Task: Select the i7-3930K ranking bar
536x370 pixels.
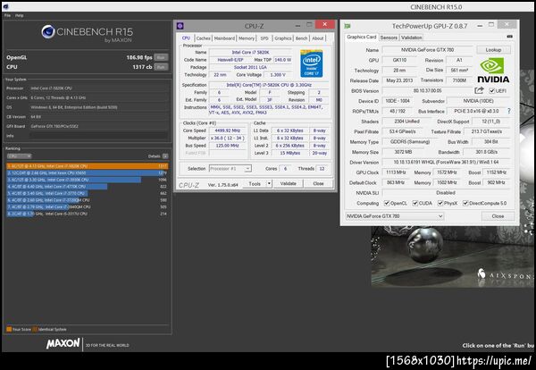Action: pos(88,180)
